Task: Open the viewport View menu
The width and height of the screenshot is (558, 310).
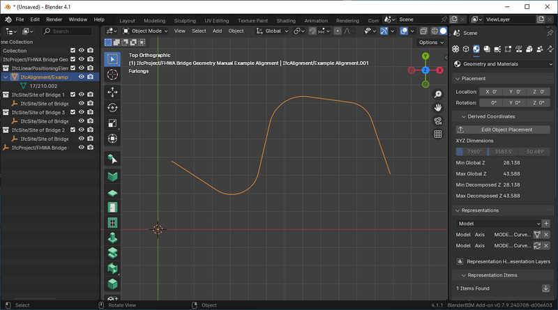Action: [180, 31]
